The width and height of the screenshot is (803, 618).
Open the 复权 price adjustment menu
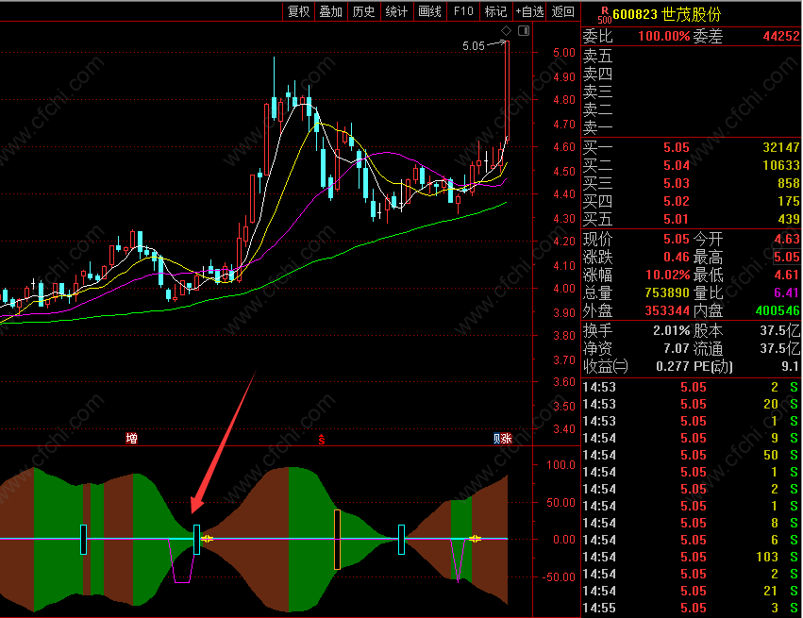coord(298,11)
